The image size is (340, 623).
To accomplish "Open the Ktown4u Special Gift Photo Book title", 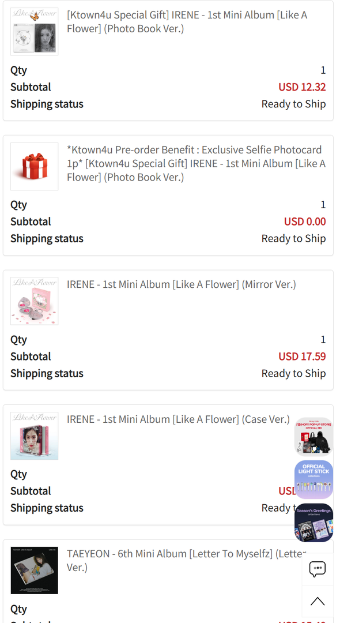I will pos(187,22).
